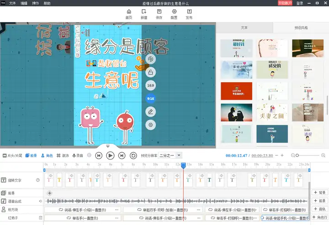The image size is (329, 225).
Task: Open the 编辑 menu
Action: (x=24, y=3)
